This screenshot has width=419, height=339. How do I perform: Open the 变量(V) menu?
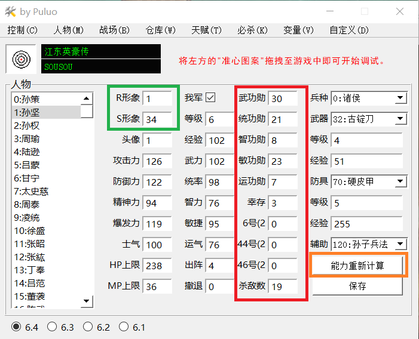point(298,30)
